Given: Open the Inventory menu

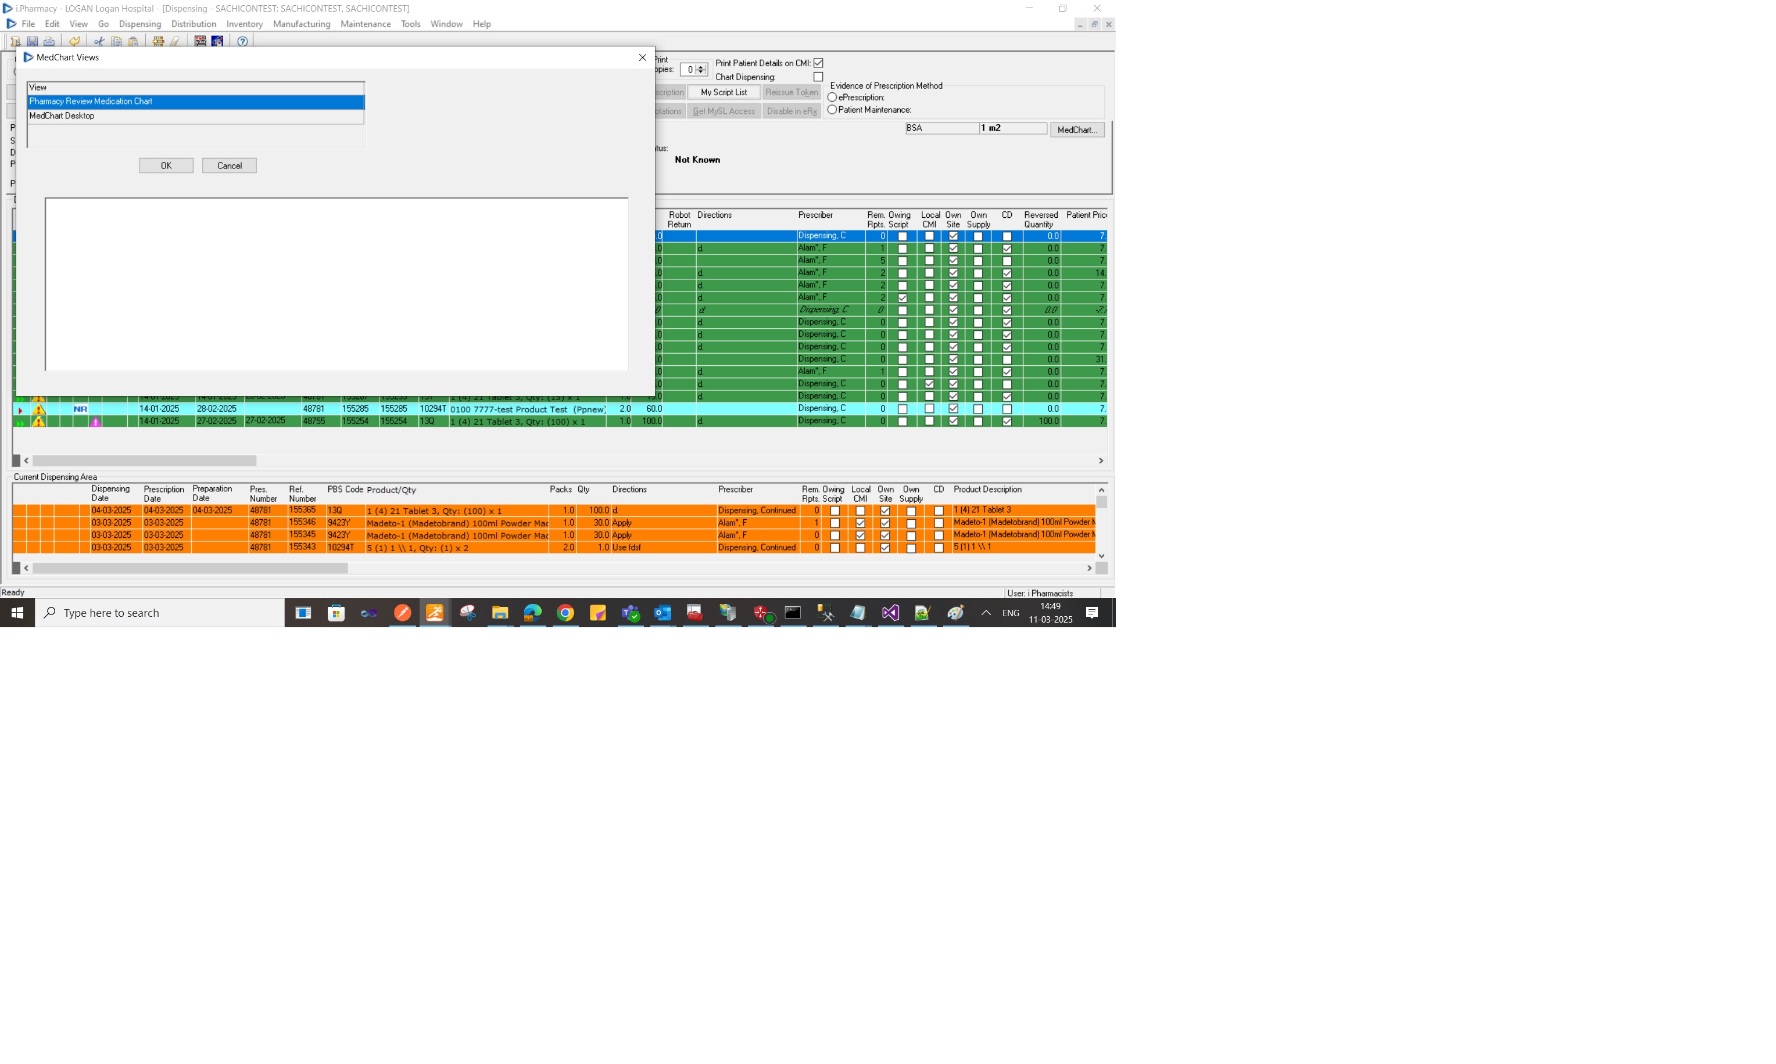Looking at the screenshot, I should click(244, 24).
